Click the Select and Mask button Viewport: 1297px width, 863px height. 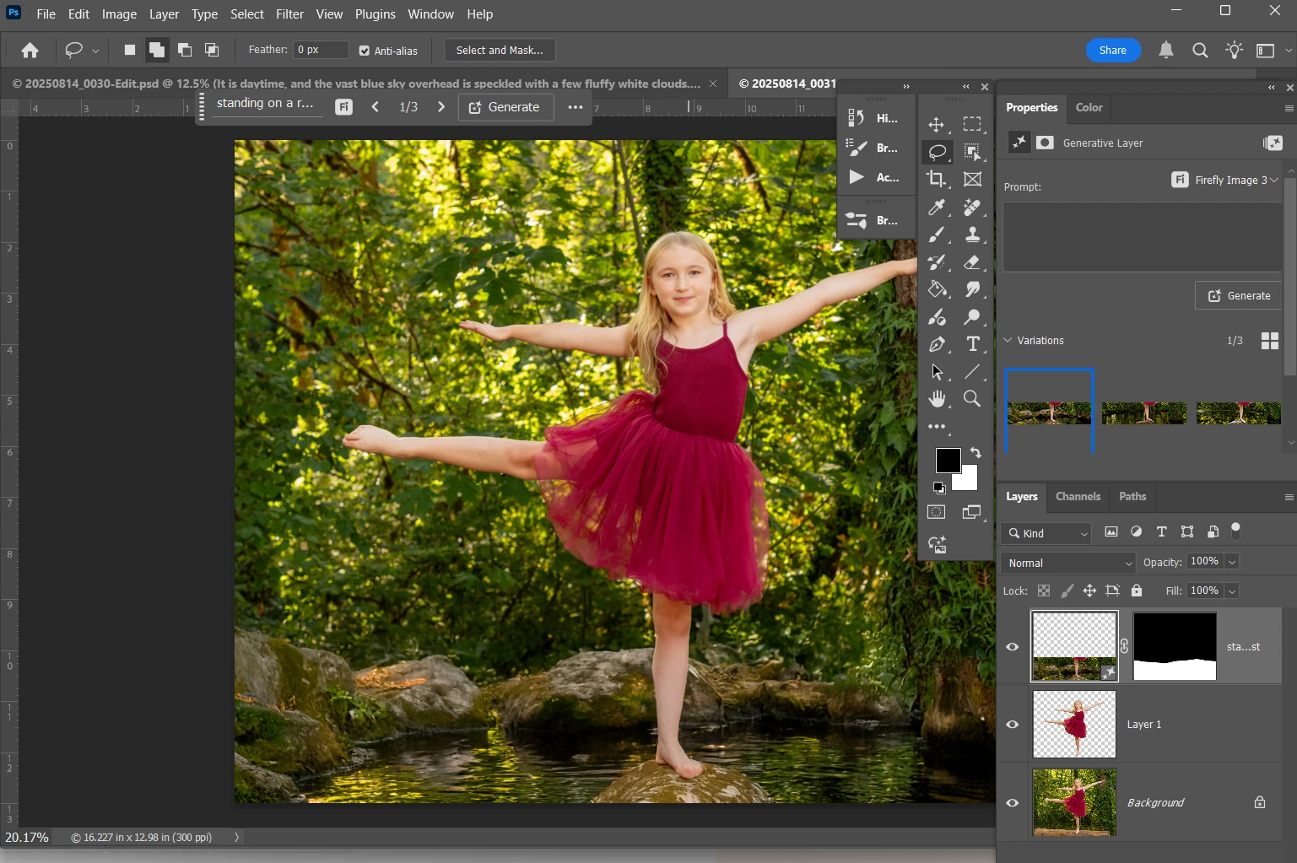tap(500, 51)
